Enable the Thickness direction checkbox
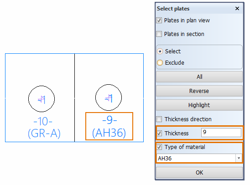 (159, 119)
